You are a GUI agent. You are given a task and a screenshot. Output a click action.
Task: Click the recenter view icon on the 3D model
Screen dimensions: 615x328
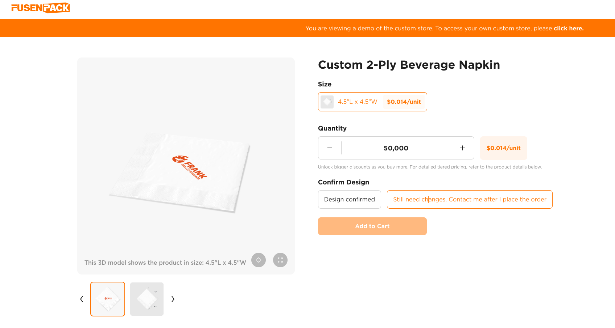click(x=258, y=260)
